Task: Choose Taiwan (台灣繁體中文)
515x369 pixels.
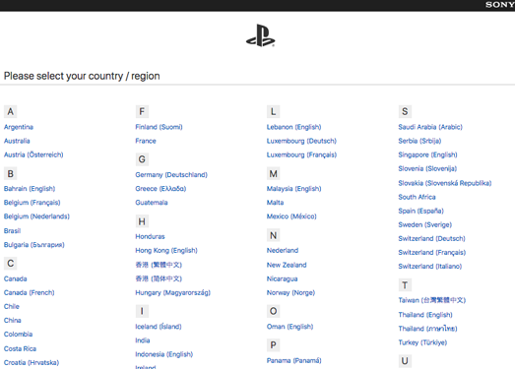Action: click(432, 300)
